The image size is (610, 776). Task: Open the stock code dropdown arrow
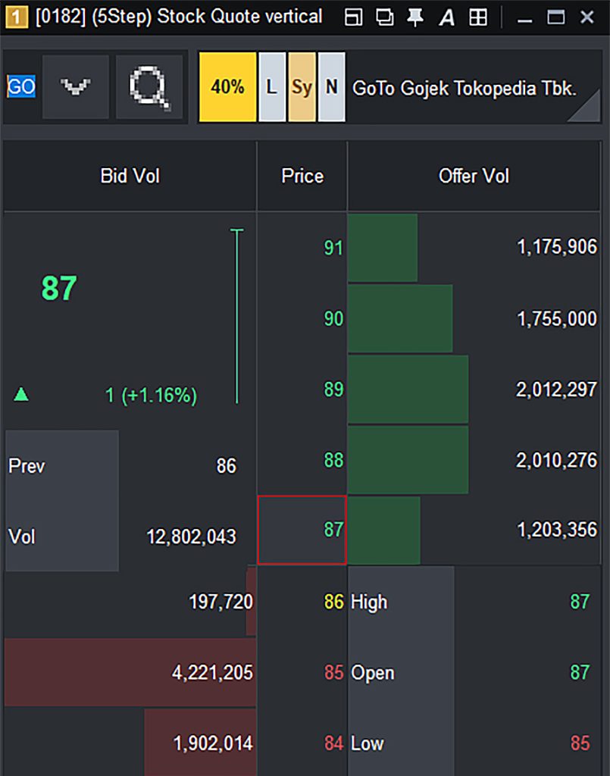76,87
